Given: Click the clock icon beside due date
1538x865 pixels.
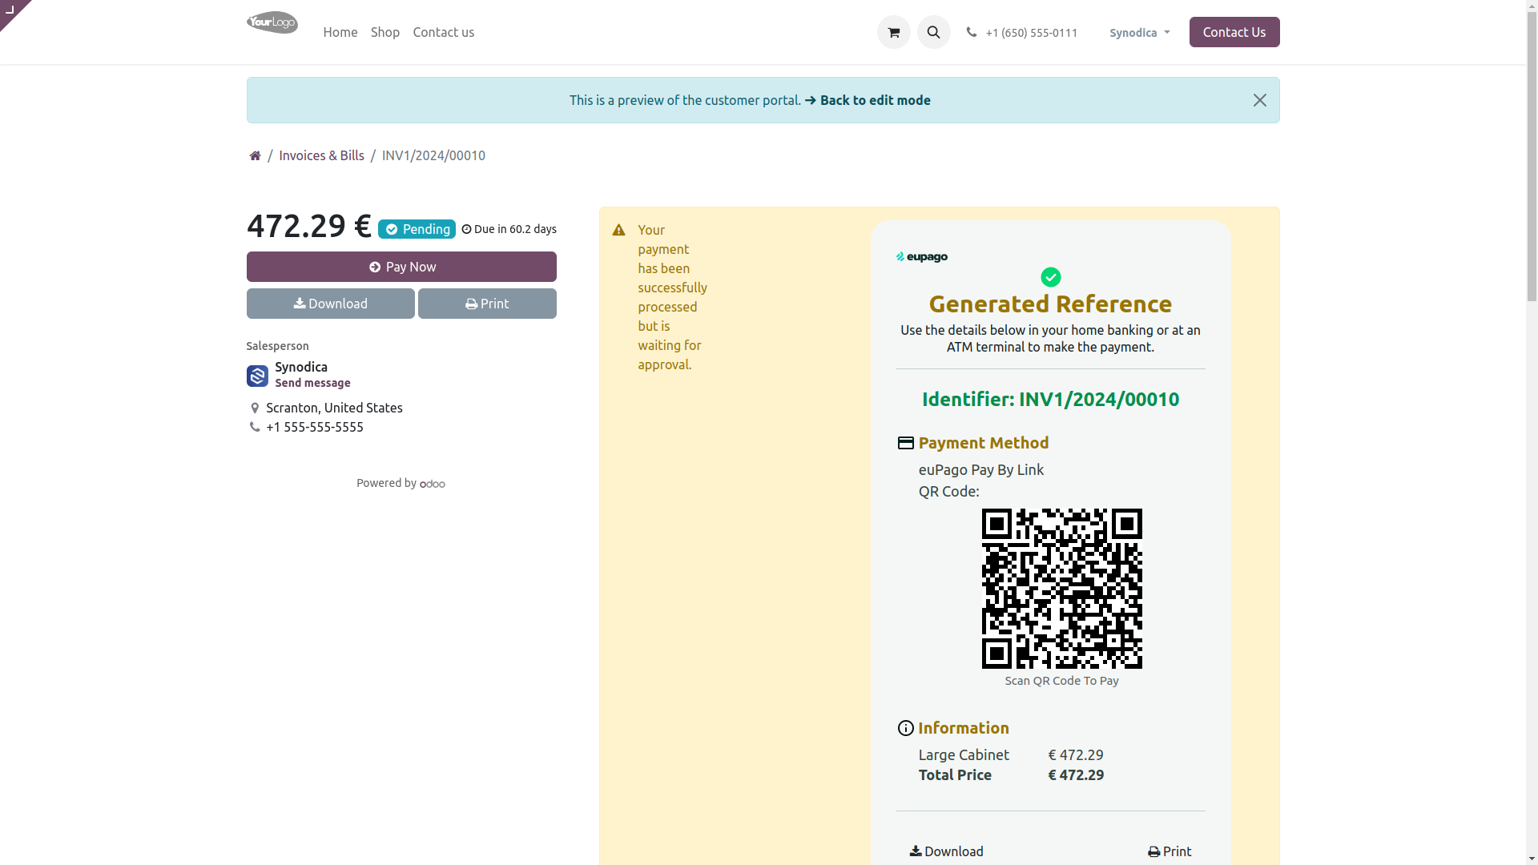Looking at the screenshot, I should [x=466, y=230].
